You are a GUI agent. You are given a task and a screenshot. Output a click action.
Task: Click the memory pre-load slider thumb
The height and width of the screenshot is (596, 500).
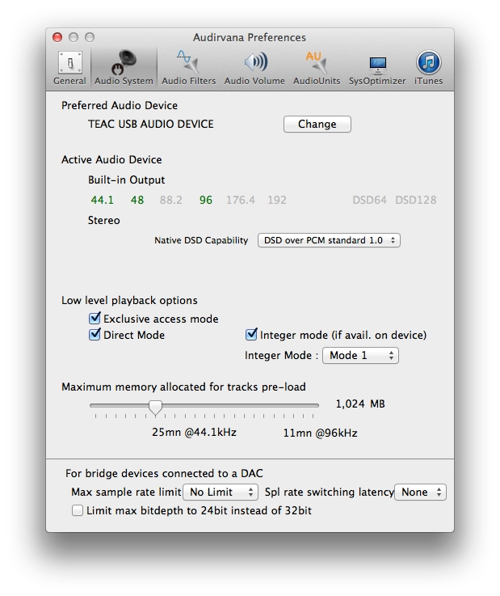(x=155, y=408)
